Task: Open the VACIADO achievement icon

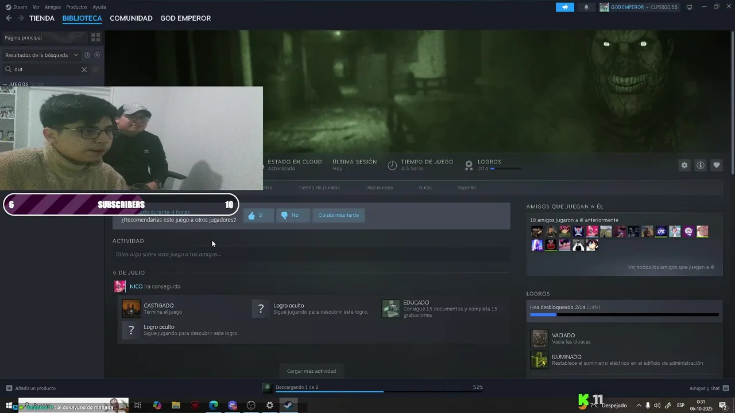Action: (x=539, y=338)
